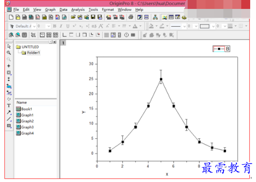This screenshot has width=256, height=182.
Task: Click the New Layout icon
Action: [x=58, y=17]
